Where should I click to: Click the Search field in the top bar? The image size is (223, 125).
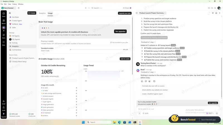[x=105, y=8]
